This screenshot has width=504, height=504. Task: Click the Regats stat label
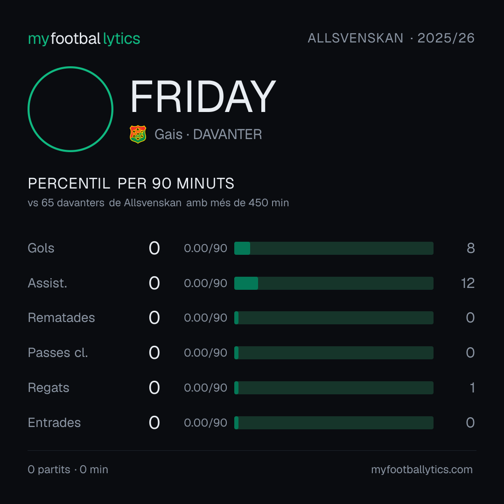tap(48, 388)
